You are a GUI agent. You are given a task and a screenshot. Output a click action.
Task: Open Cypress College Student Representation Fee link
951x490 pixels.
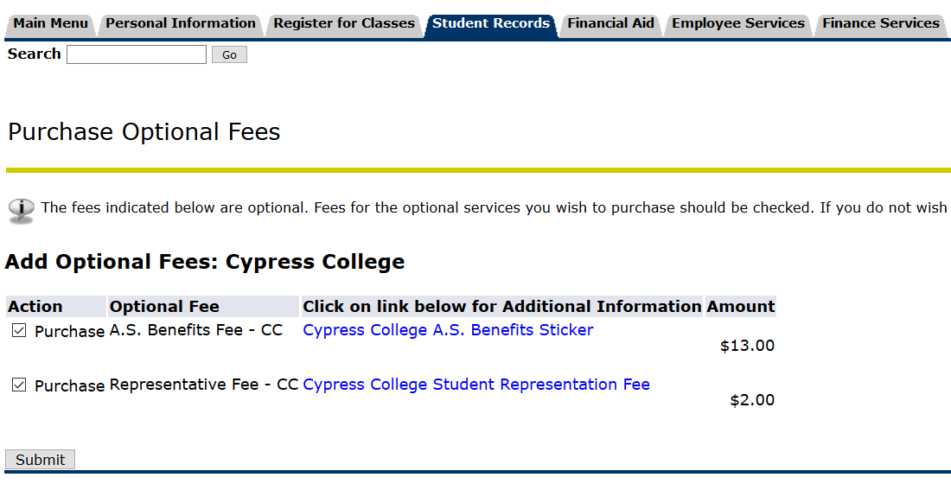475,385
